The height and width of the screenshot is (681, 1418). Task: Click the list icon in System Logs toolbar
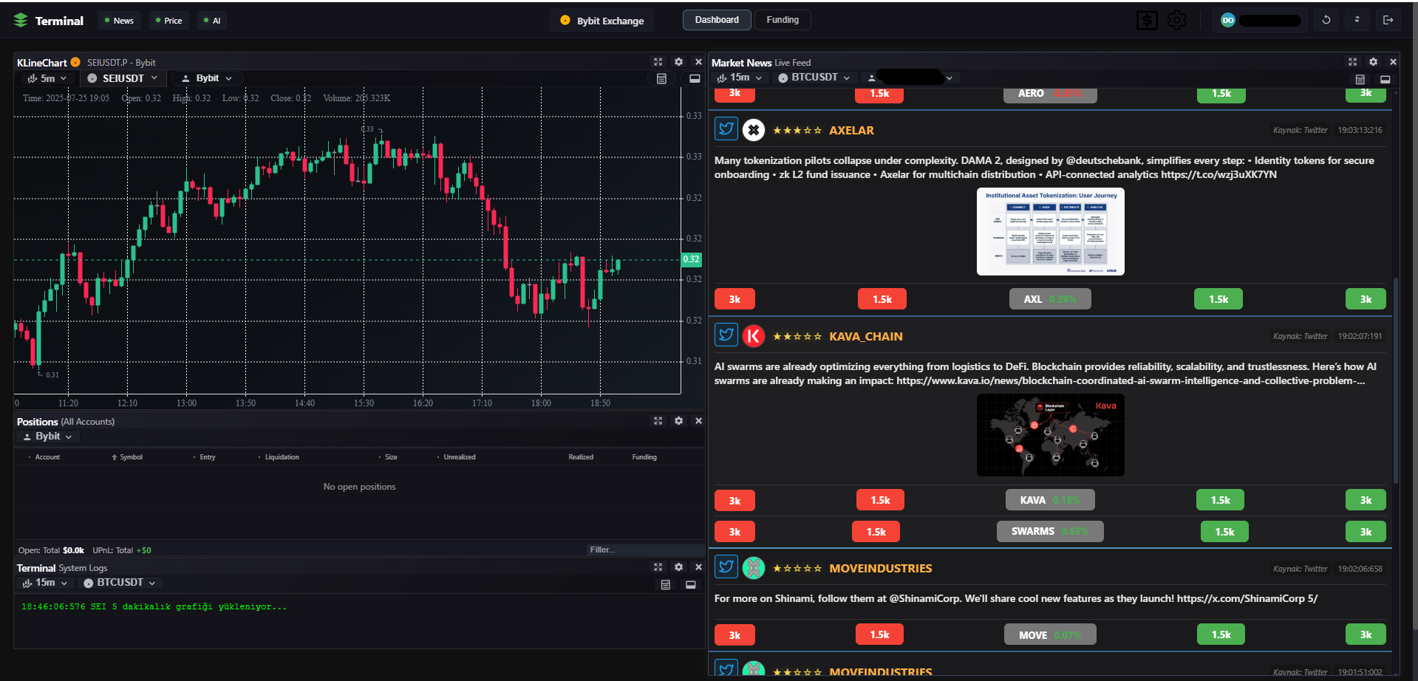tap(665, 585)
